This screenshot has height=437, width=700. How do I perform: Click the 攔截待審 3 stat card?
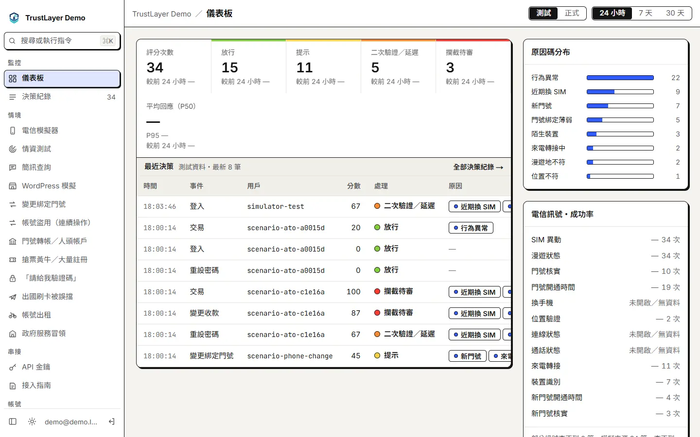click(x=473, y=67)
